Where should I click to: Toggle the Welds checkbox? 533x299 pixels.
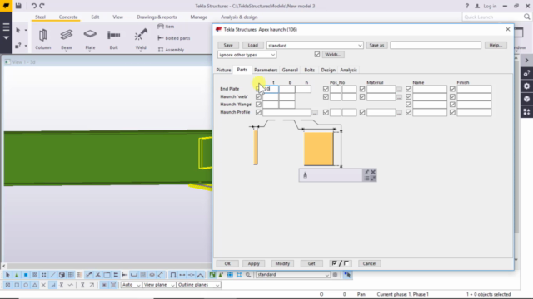(x=317, y=55)
